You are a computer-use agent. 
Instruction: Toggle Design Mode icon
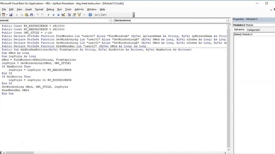click(x=63, y=15)
